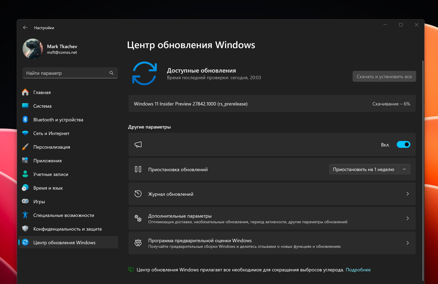Click the update history clock icon

[x=138, y=194]
